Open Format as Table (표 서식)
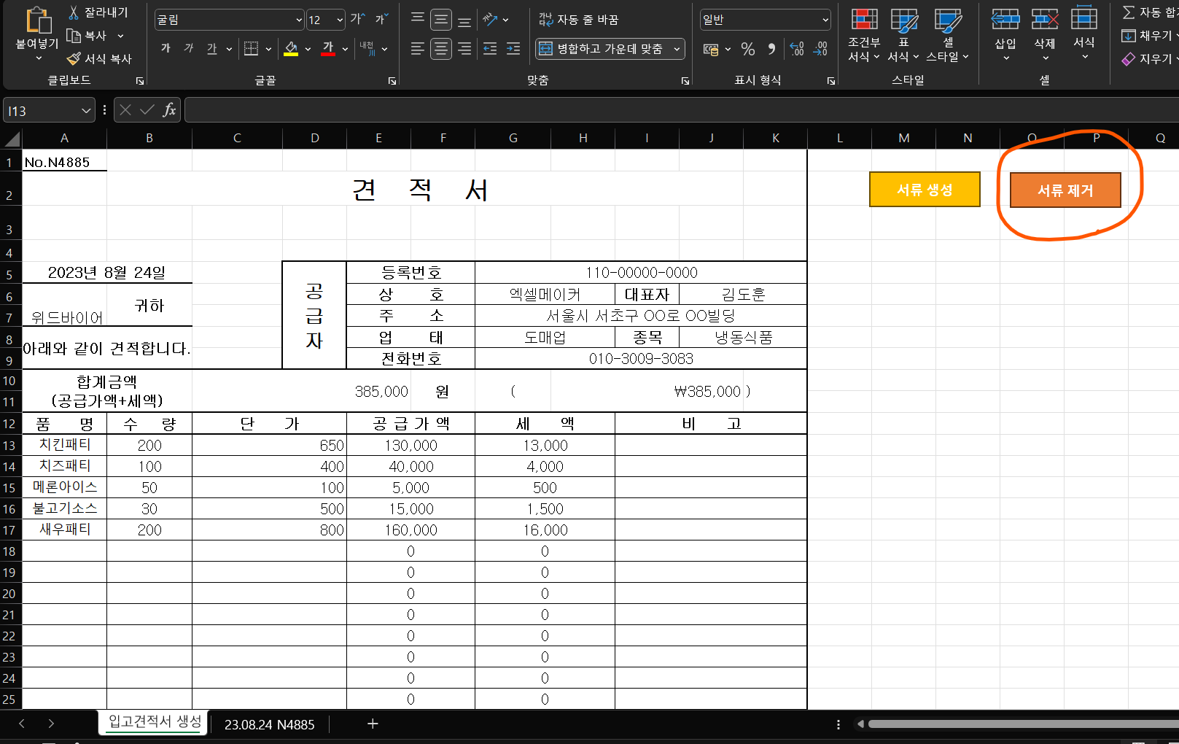This screenshot has height=744, width=1179. pyautogui.click(x=903, y=35)
